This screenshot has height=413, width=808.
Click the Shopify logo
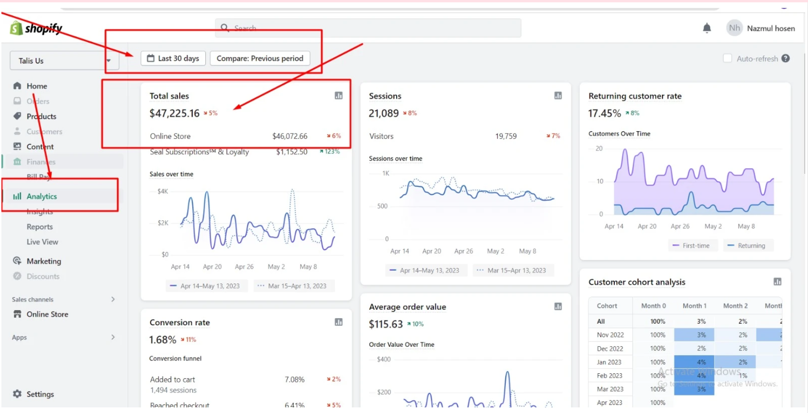click(x=36, y=28)
